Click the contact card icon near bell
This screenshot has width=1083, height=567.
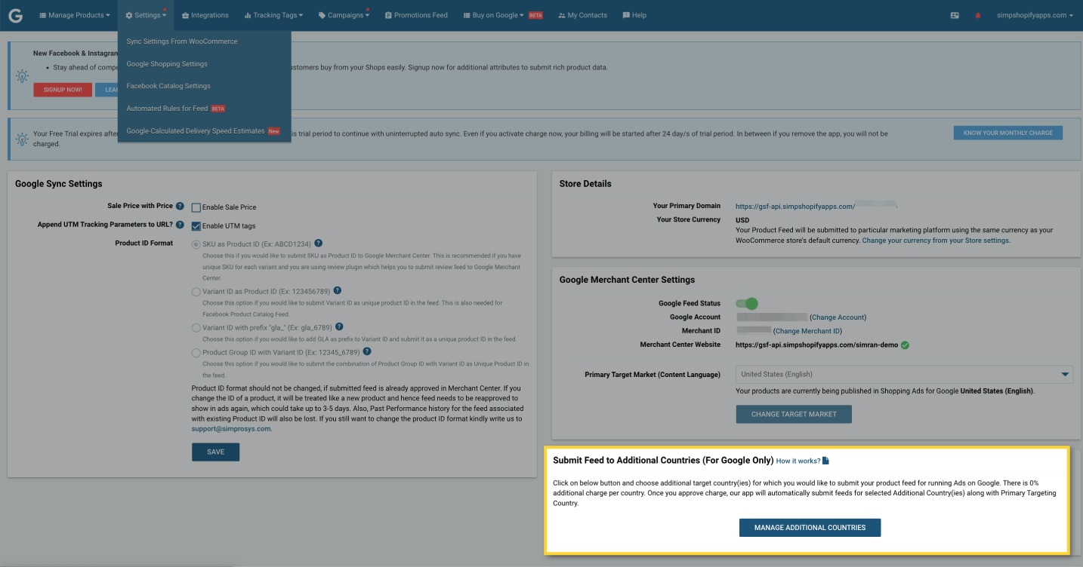click(x=955, y=15)
